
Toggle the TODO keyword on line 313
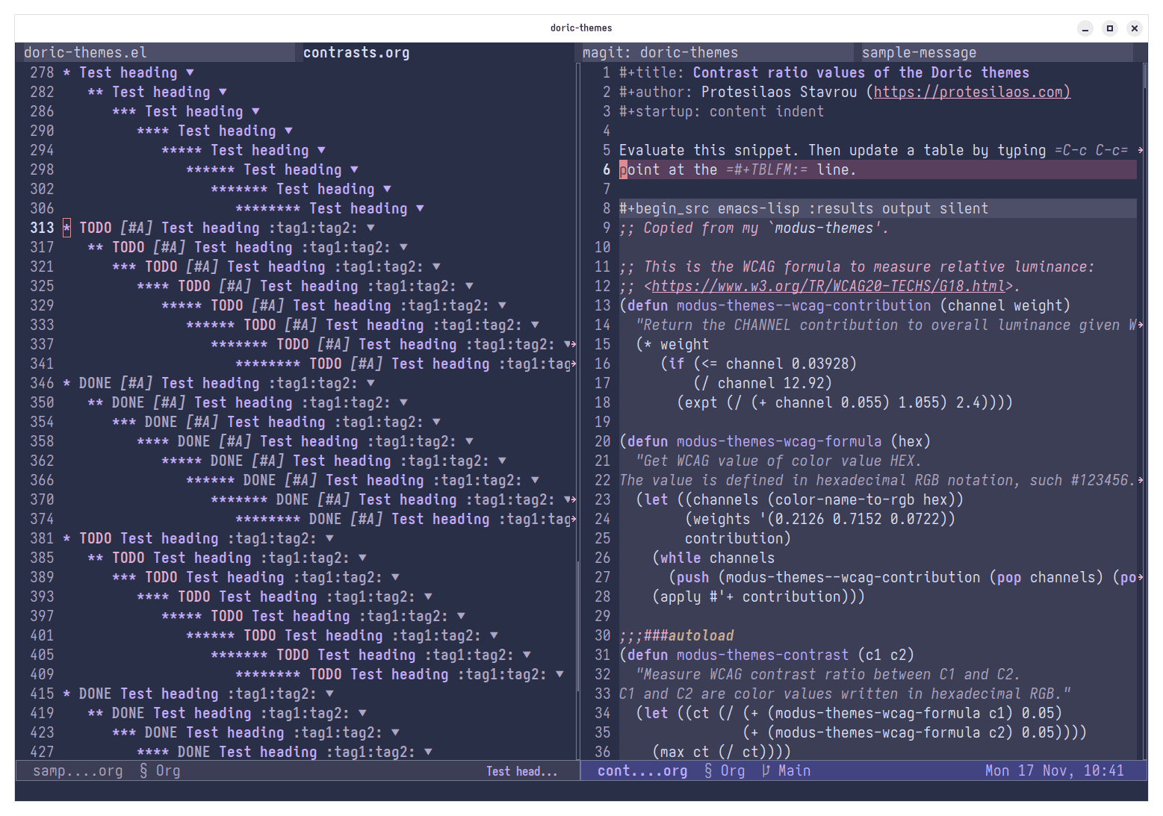pos(95,228)
